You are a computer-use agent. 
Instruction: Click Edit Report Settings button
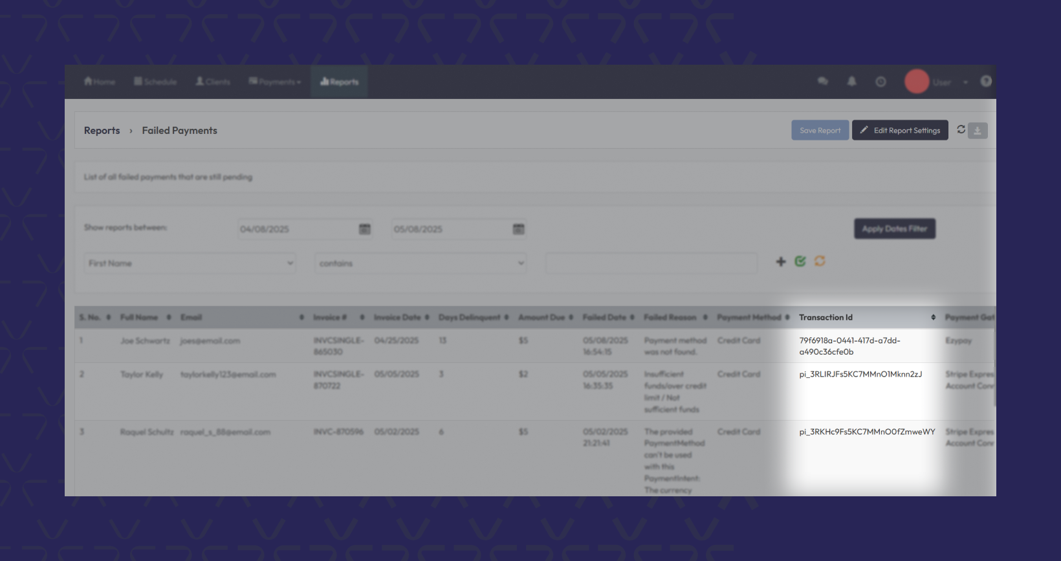(x=900, y=130)
